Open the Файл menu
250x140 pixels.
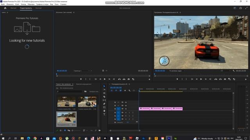click(3, 4)
